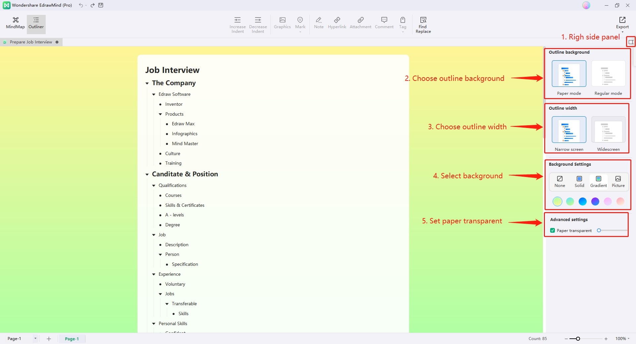
Task: Add an Attachment
Action: (360, 23)
